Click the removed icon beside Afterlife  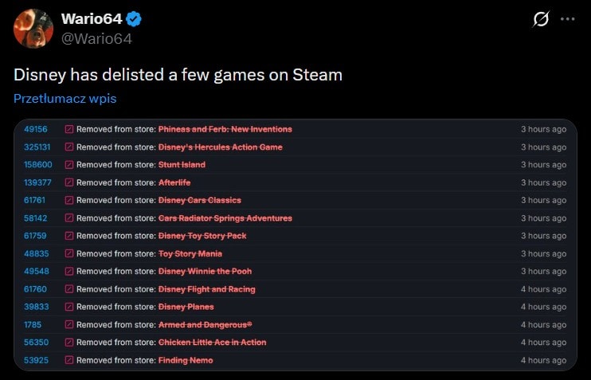click(x=69, y=182)
